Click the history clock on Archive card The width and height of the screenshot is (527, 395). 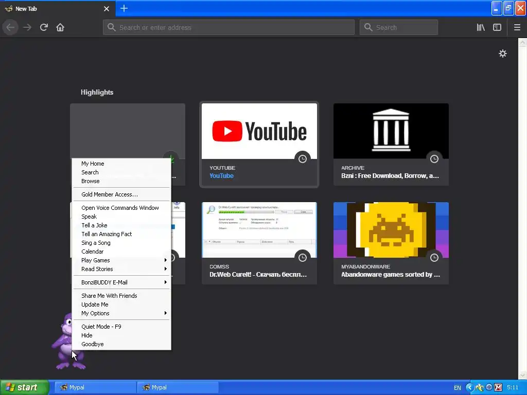tap(434, 159)
